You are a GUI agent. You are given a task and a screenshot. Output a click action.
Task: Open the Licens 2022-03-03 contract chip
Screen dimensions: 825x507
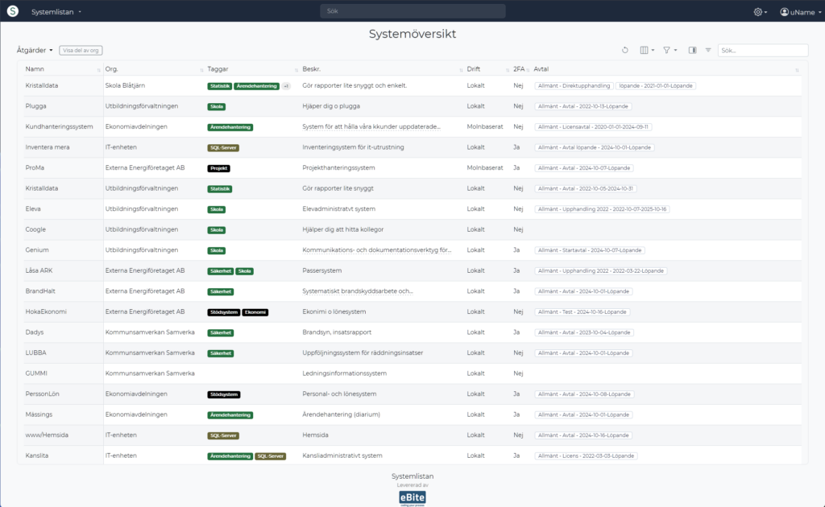586,456
